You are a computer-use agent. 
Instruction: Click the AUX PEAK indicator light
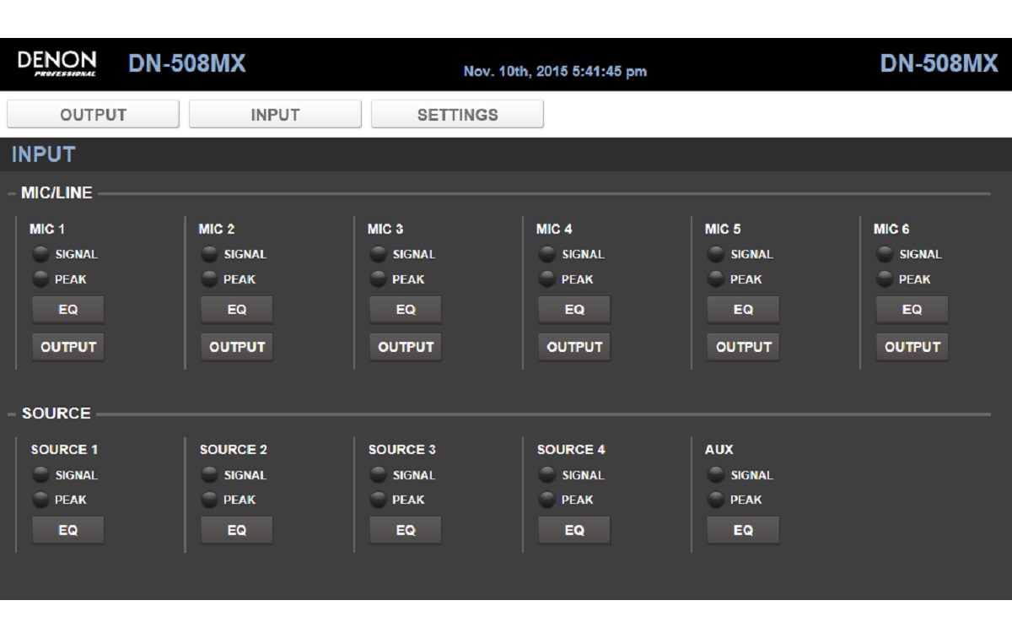(715, 500)
